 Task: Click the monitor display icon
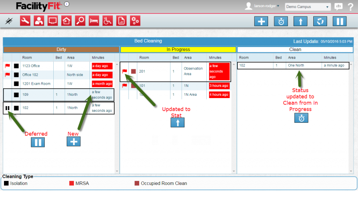(x=53, y=21)
